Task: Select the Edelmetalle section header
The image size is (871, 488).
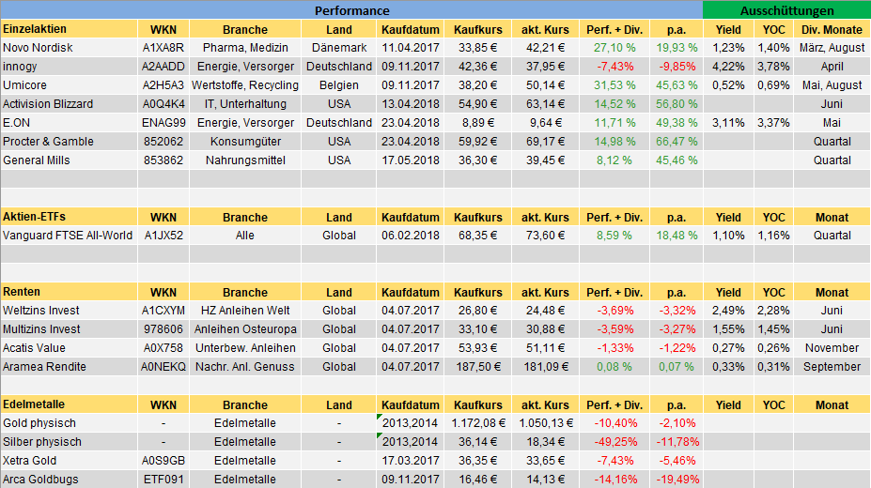Action: 70,404
